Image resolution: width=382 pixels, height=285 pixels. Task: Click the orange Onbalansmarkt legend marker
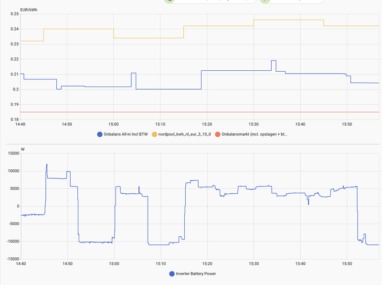point(218,134)
